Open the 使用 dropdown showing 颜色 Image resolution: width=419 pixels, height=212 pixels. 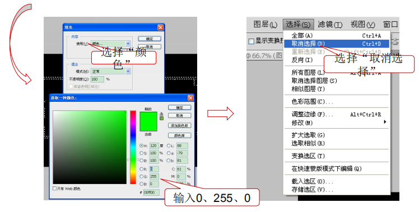point(110,44)
